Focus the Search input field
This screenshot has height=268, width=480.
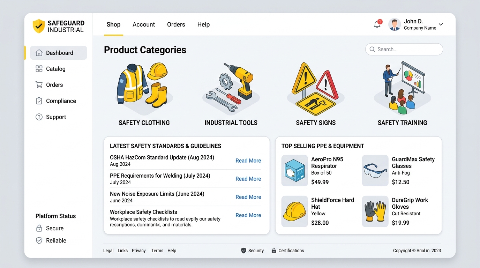[404, 49]
